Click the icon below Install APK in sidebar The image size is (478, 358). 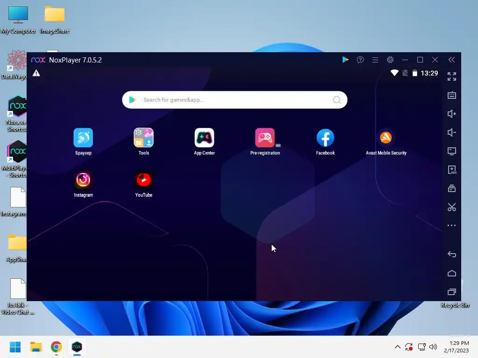pyautogui.click(x=452, y=188)
